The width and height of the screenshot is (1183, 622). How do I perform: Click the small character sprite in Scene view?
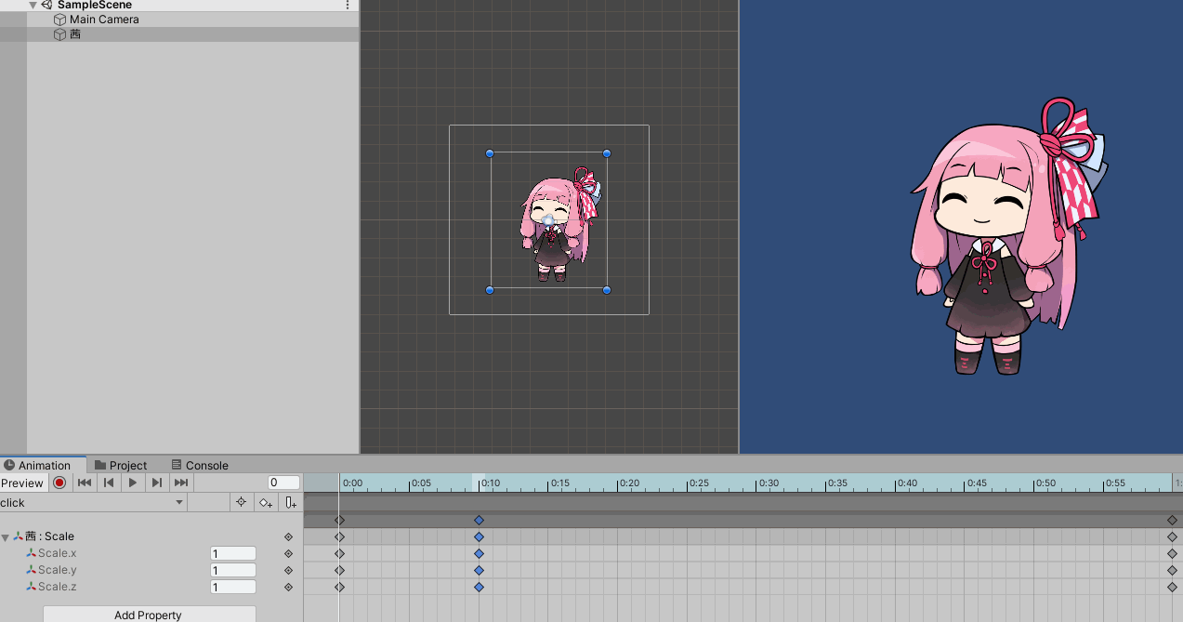(x=559, y=225)
